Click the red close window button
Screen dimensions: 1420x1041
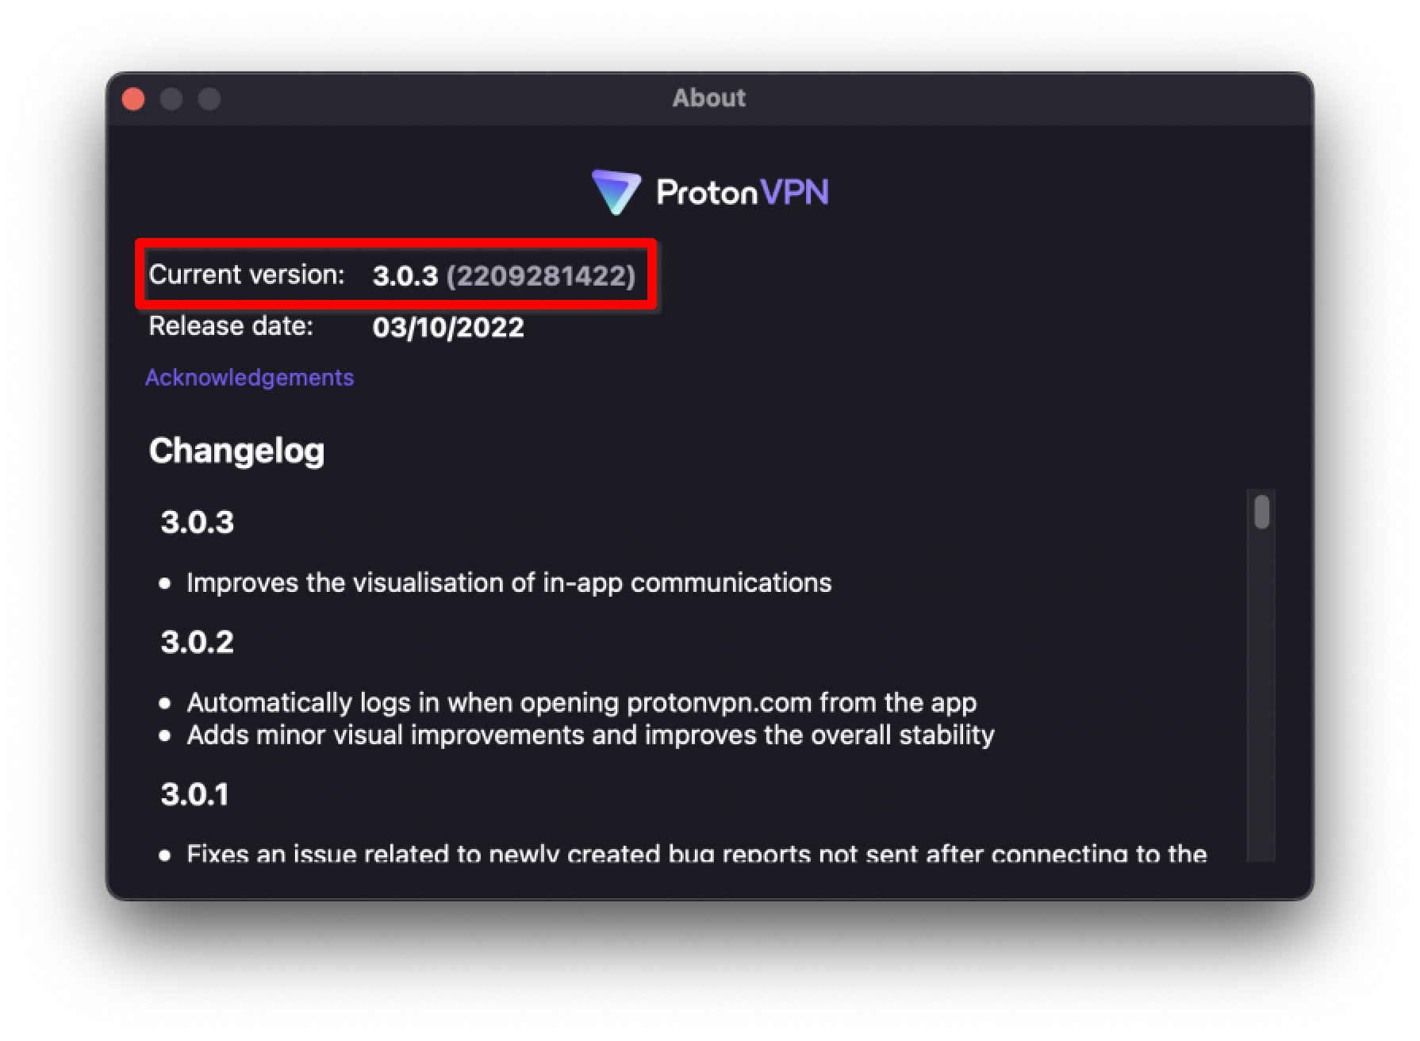click(x=133, y=99)
